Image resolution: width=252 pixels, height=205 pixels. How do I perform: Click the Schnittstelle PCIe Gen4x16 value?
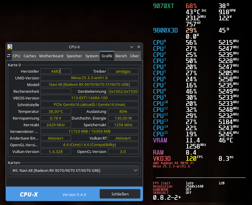pyautogui.click(x=89, y=105)
